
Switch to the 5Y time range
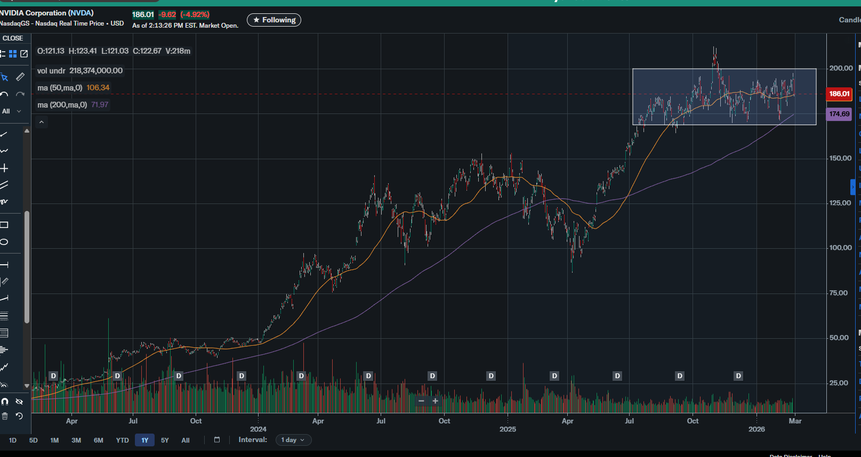coord(165,440)
